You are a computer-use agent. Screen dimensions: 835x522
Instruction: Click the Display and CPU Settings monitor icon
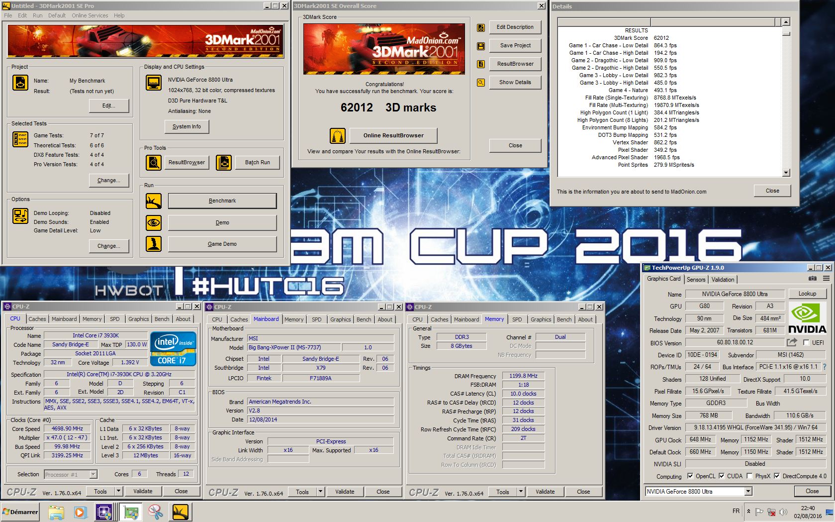click(x=154, y=83)
